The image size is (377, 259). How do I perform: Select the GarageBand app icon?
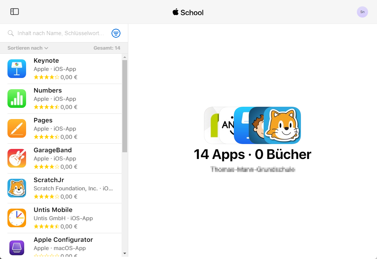pyautogui.click(x=17, y=158)
